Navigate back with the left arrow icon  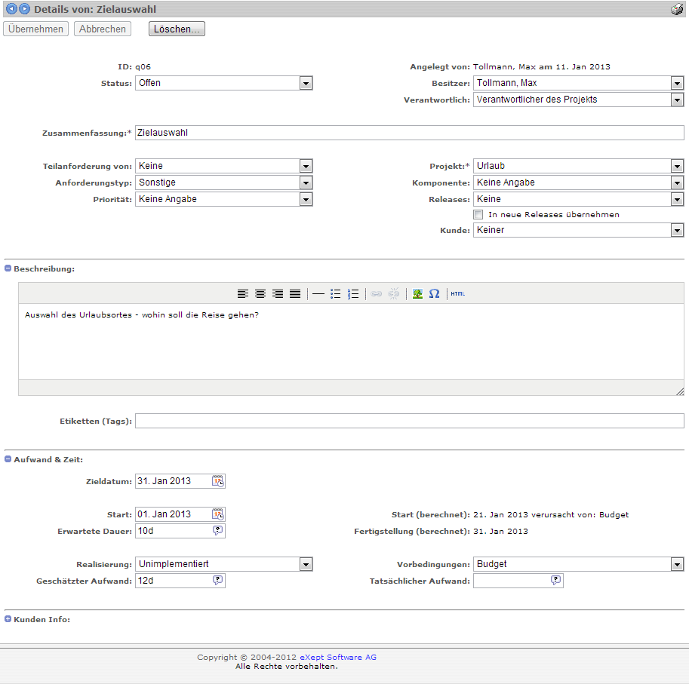click(x=11, y=9)
